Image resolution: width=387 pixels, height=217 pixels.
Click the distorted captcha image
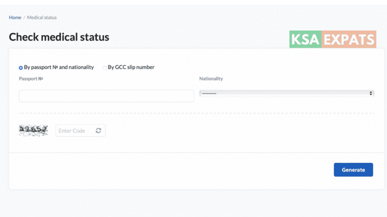(33, 131)
